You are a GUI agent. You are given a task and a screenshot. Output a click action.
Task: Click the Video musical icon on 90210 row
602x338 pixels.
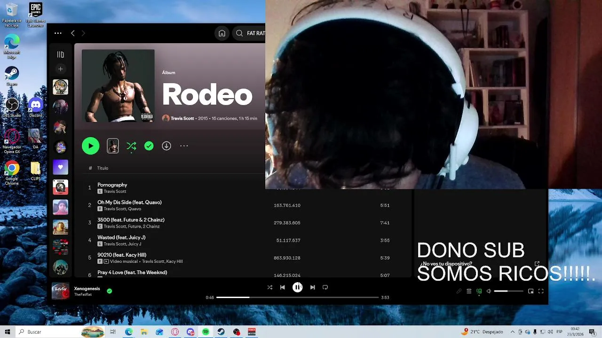tap(106, 261)
